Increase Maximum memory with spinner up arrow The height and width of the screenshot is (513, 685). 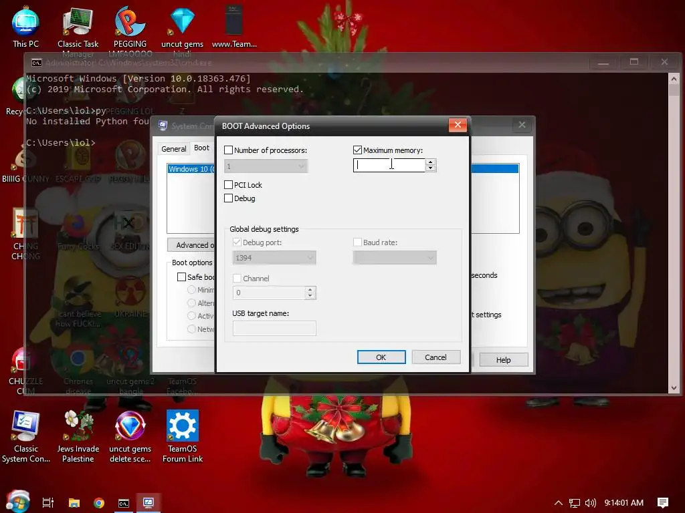[431, 162]
